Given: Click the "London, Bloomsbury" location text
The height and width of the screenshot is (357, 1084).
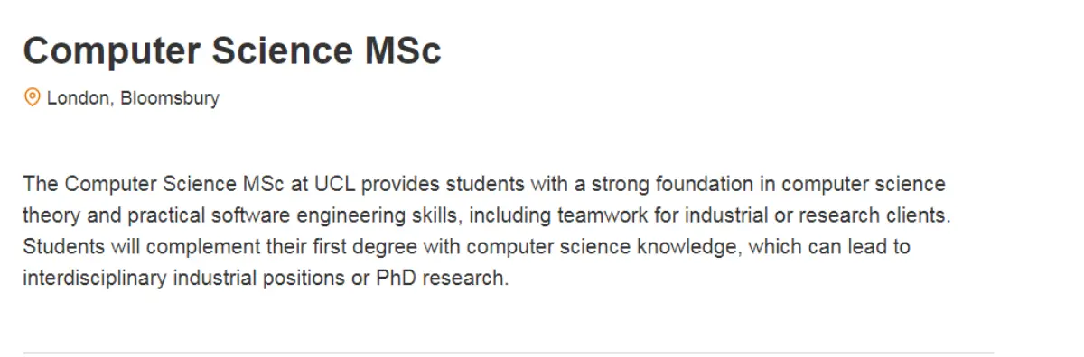Looking at the screenshot, I should (x=133, y=97).
